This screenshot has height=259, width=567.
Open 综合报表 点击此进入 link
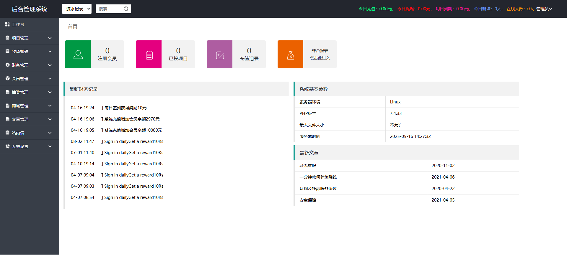coord(320,55)
